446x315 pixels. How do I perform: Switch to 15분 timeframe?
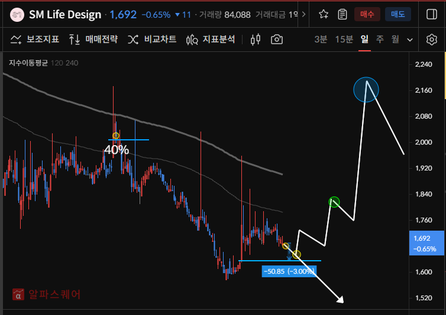point(344,39)
